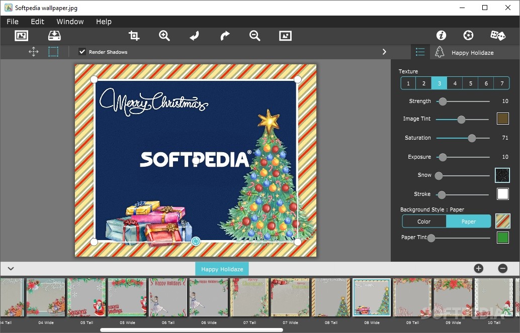Select the move arrows tool

point(34,52)
